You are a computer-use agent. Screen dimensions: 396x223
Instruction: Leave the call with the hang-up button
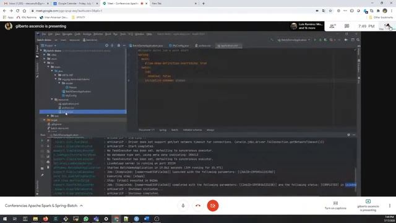tap(198, 206)
